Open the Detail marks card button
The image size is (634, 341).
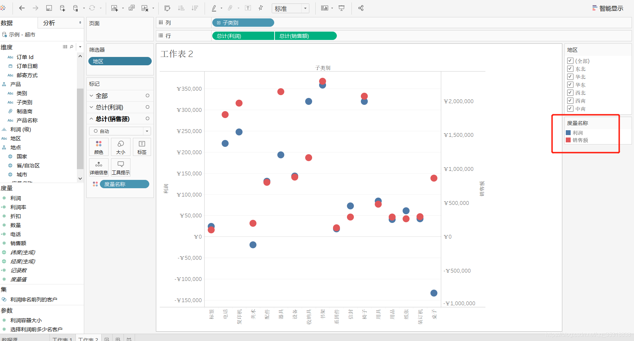[x=99, y=167]
